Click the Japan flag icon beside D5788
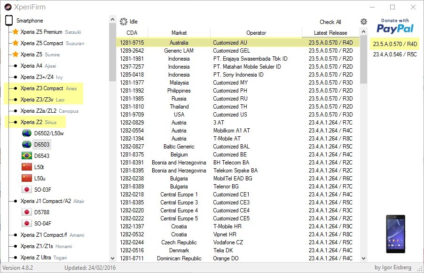Viewport: 424px width, 273px height. pos(27,212)
